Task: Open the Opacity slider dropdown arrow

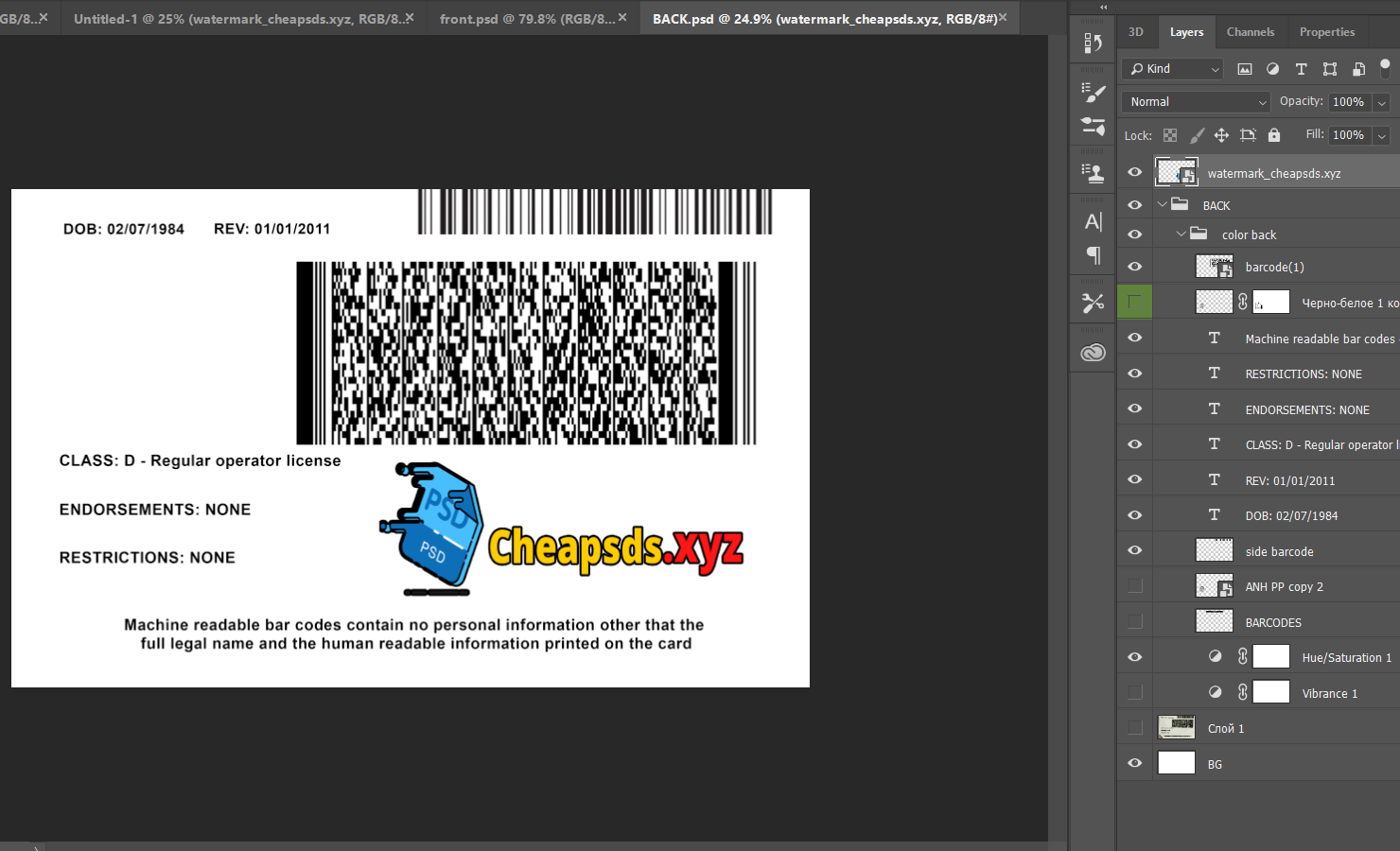Action: [x=1381, y=102]
